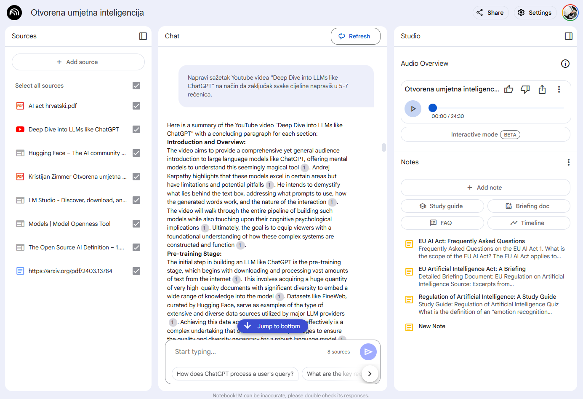583x399 pixels.
Task: Show next suggested questions with arrow
Action: point(370,374)
